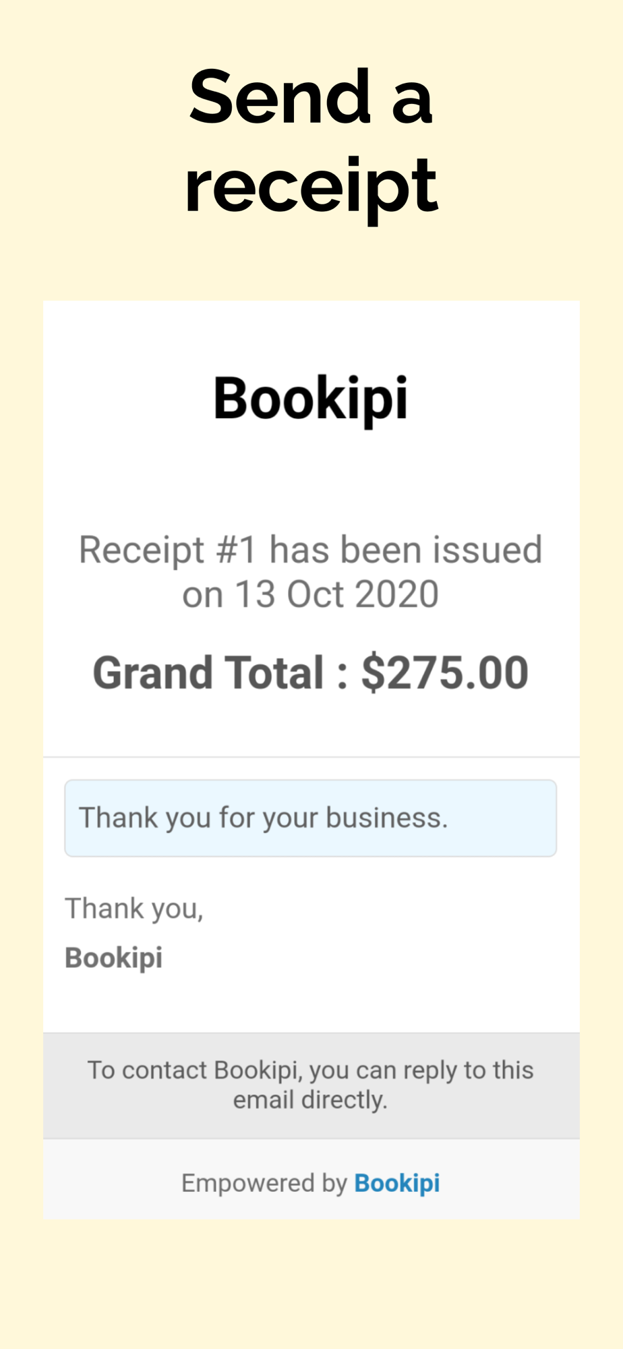This screenshot has width=623, height=1349.
Task: Click the bold Bookipi signature name
Action: coord(114,958)
